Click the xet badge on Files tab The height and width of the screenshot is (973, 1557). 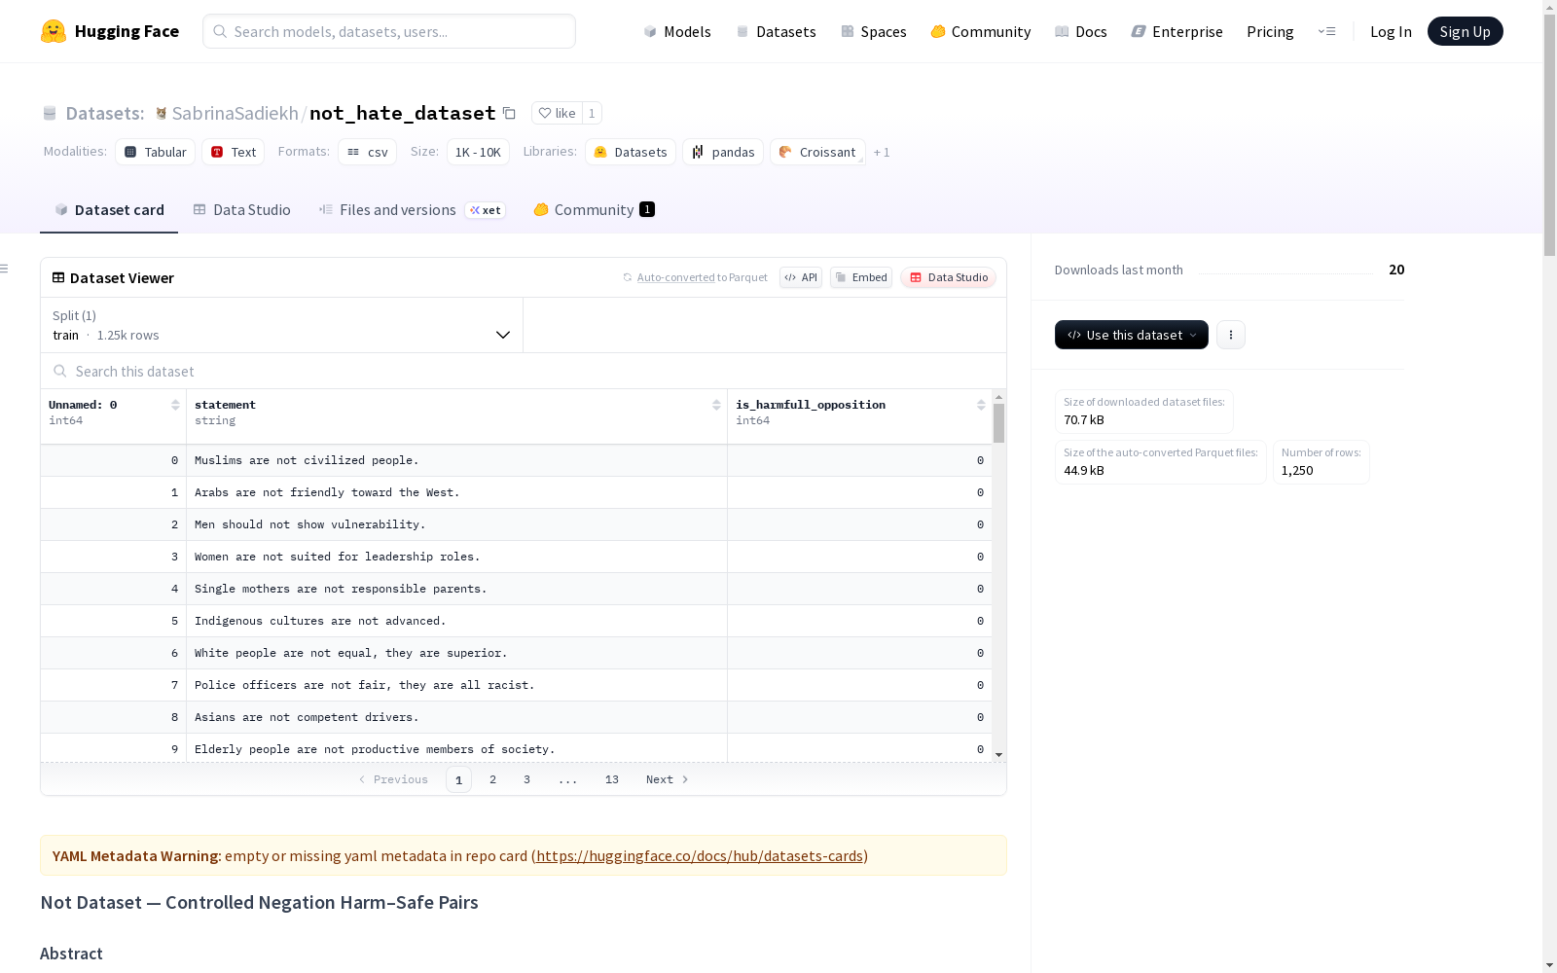[x=486, y=210]
